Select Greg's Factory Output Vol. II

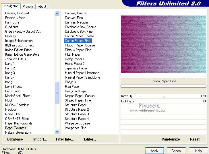(24, 32)
